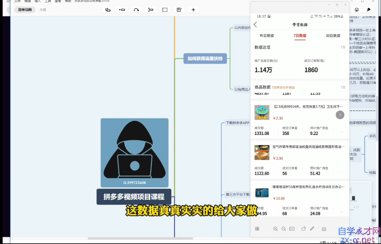
Task: Select the 以内容创作 subtopic
Action: (x=242, y=28)
